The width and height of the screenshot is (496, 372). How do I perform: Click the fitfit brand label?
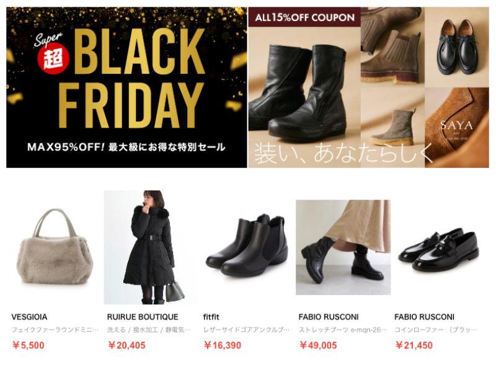click(211, 317)
